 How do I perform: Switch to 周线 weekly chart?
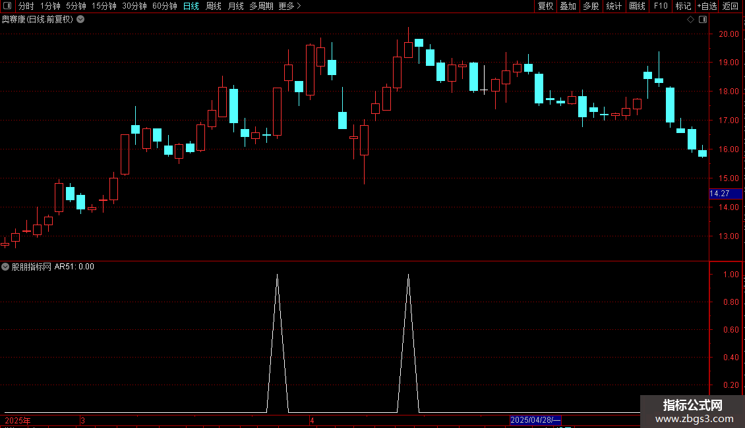click(214, 6)
